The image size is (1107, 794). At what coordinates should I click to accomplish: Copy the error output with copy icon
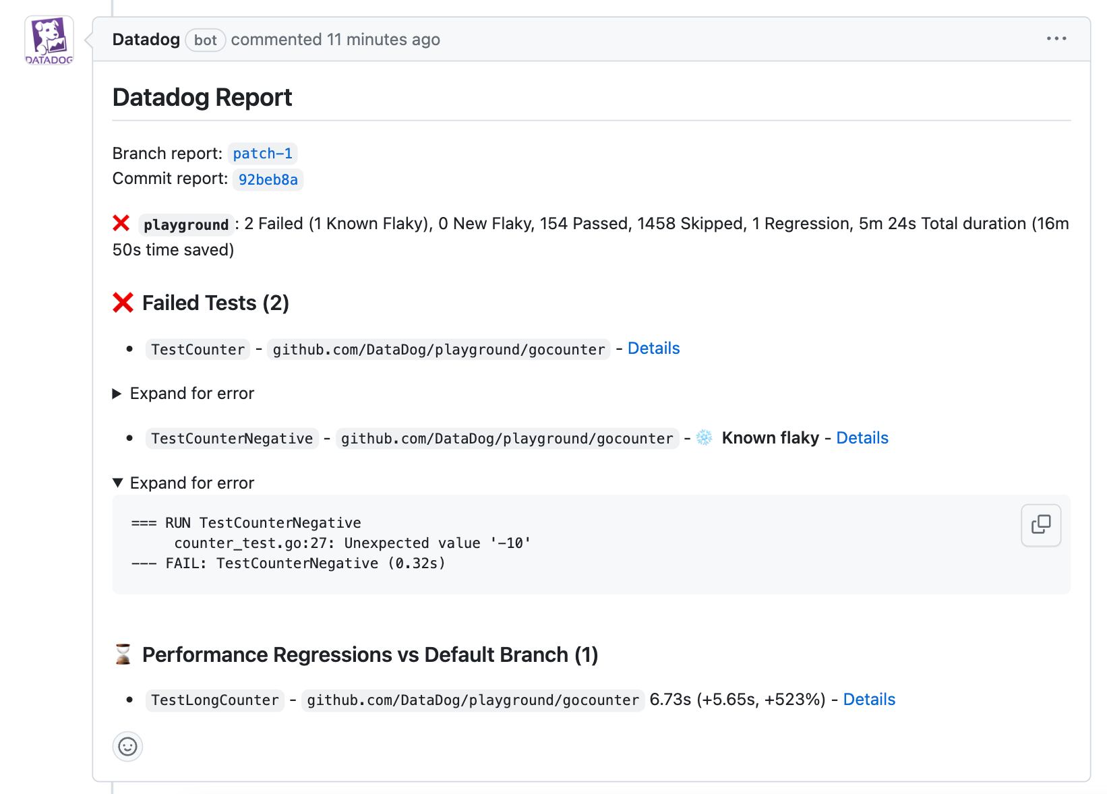(1040, 524)
